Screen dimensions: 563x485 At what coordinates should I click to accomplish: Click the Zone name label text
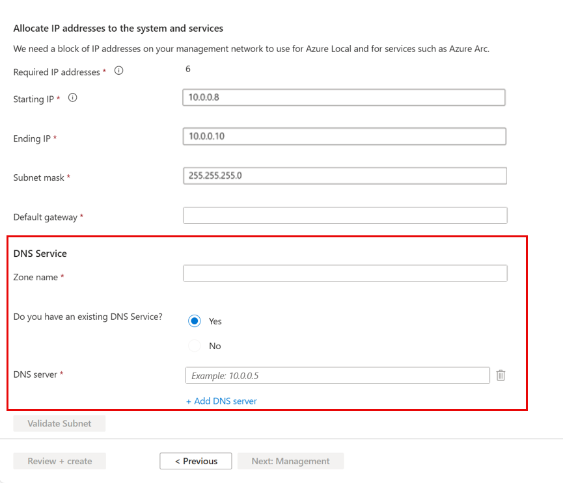point(36,278)
